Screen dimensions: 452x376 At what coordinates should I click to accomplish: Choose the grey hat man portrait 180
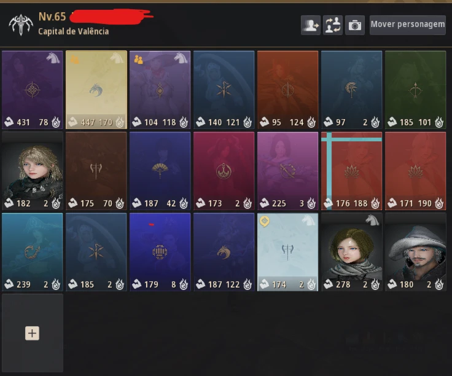(x=415, y=252)
